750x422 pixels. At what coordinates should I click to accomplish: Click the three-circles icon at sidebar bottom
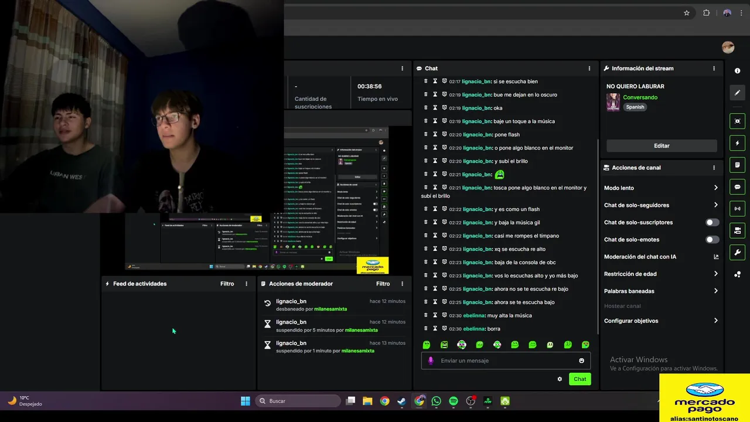pos(737,274)
